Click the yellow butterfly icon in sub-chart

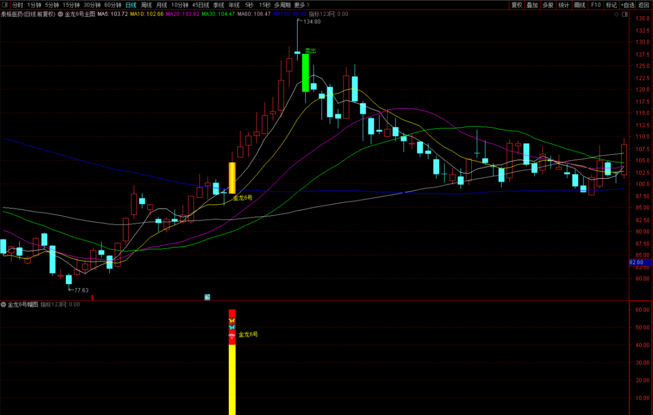pos(232,321)
